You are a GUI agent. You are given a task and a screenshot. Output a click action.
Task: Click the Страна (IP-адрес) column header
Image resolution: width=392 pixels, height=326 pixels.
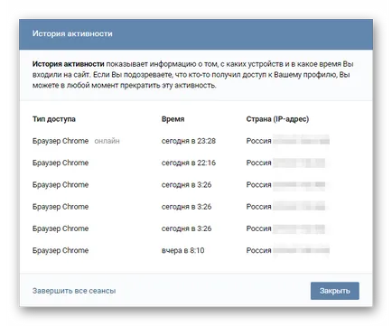(x=277, y=119)
